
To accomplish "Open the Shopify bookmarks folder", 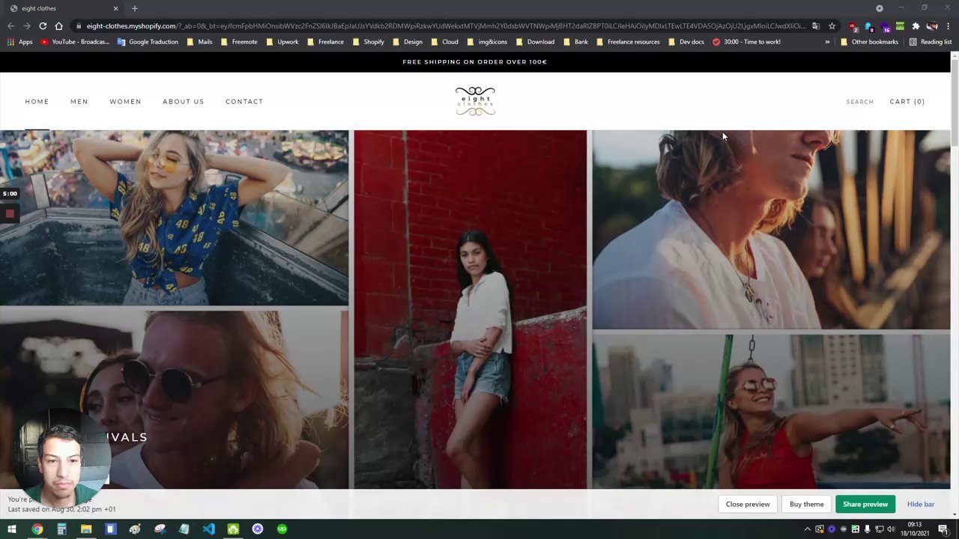I will (368, 42).
